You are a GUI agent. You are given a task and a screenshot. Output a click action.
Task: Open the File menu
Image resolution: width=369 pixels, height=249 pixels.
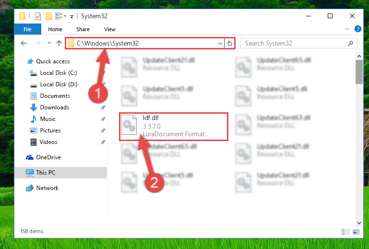[27, 29]
